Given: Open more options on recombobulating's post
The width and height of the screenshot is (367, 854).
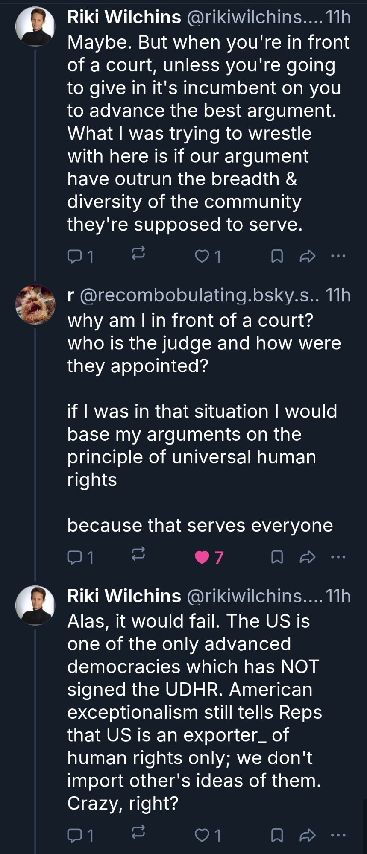Looking at the screenshot, I should click(x=338, y=557).
